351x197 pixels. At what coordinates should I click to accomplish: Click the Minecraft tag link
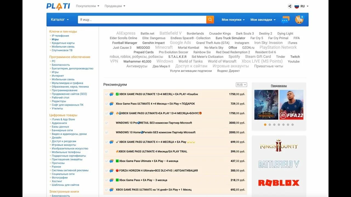[x=164, y=47]
